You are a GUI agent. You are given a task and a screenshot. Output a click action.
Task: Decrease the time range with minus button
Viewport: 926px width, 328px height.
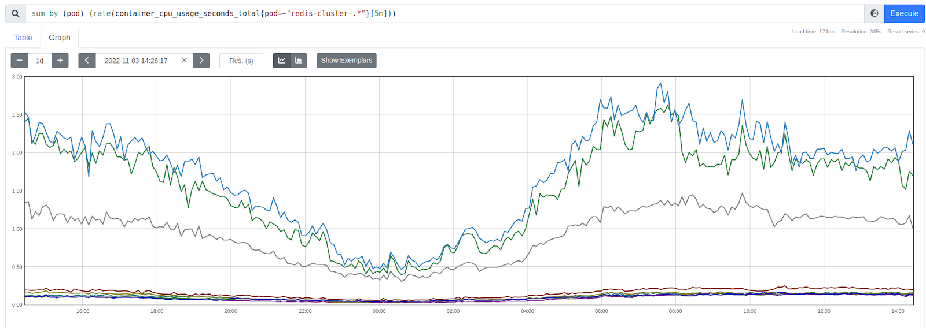coord(20,61)
